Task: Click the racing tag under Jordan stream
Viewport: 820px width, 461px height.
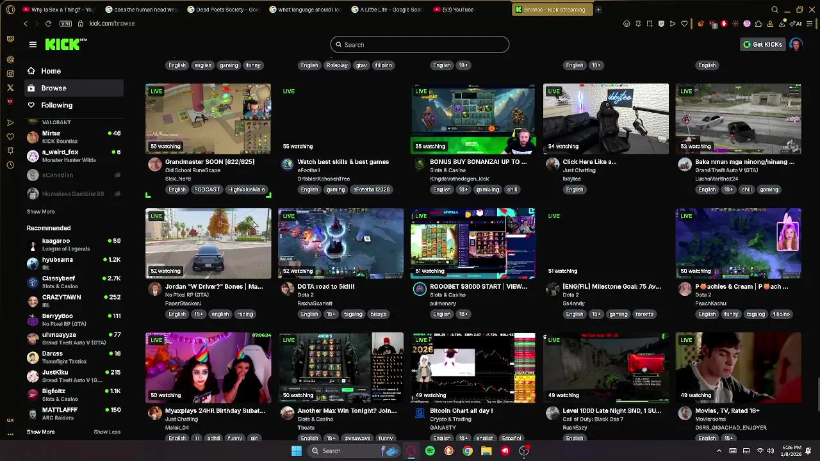Action: (245, 314)
